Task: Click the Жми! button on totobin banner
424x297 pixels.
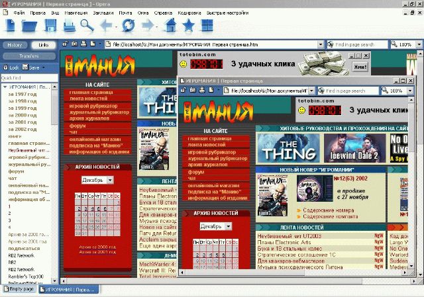Action: (360, 66)
